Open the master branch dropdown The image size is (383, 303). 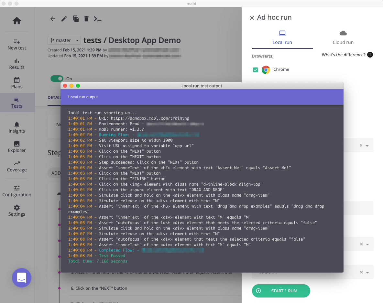coord(64,40)
